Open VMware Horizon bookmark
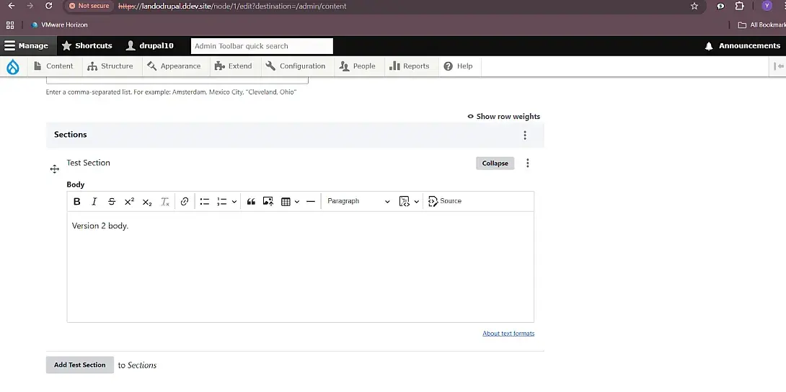 tap(59, 25)
